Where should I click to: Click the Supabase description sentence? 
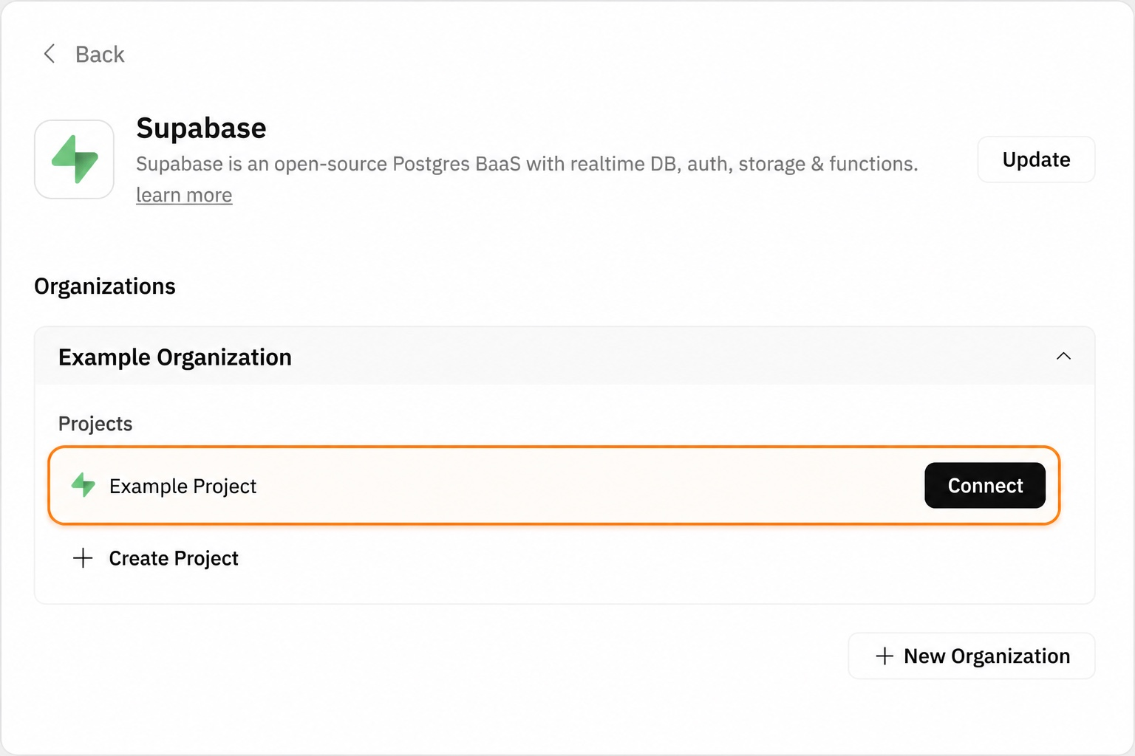[x=527, y=164]
